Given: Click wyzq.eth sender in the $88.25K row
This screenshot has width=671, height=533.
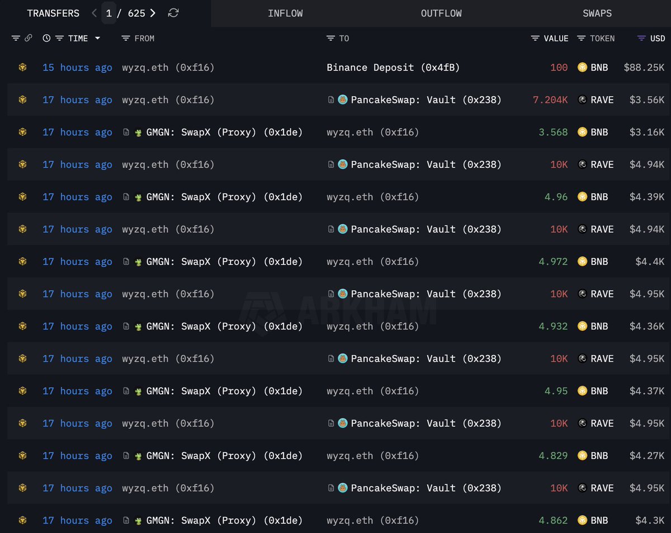Looking at the screenshot, I should (x=168, y=68).
